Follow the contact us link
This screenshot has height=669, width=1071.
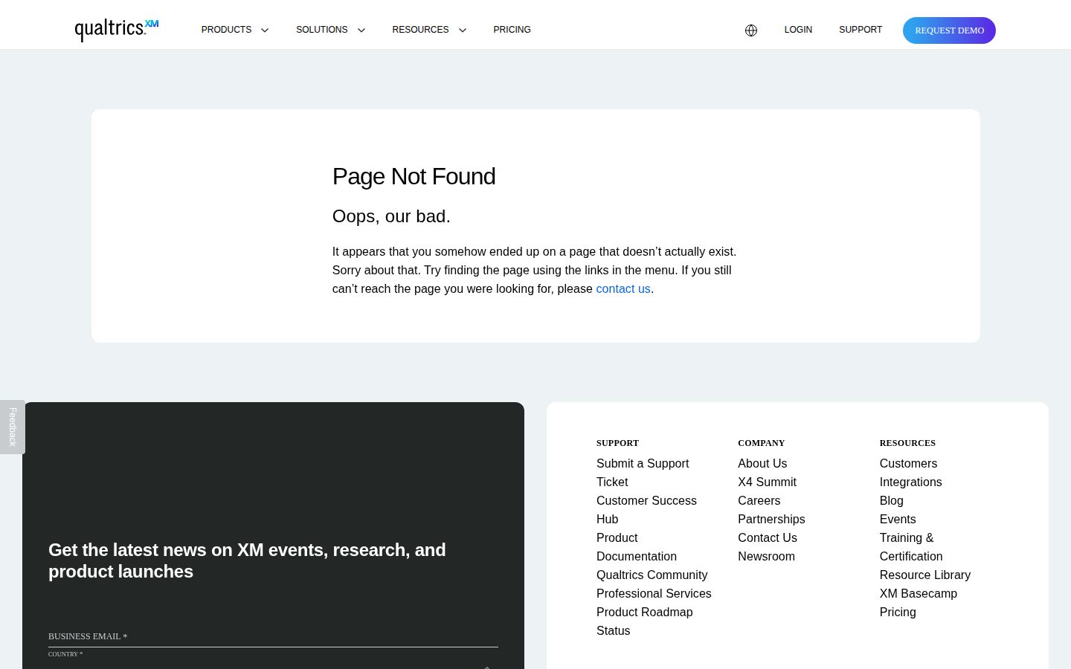coord(623,288)
